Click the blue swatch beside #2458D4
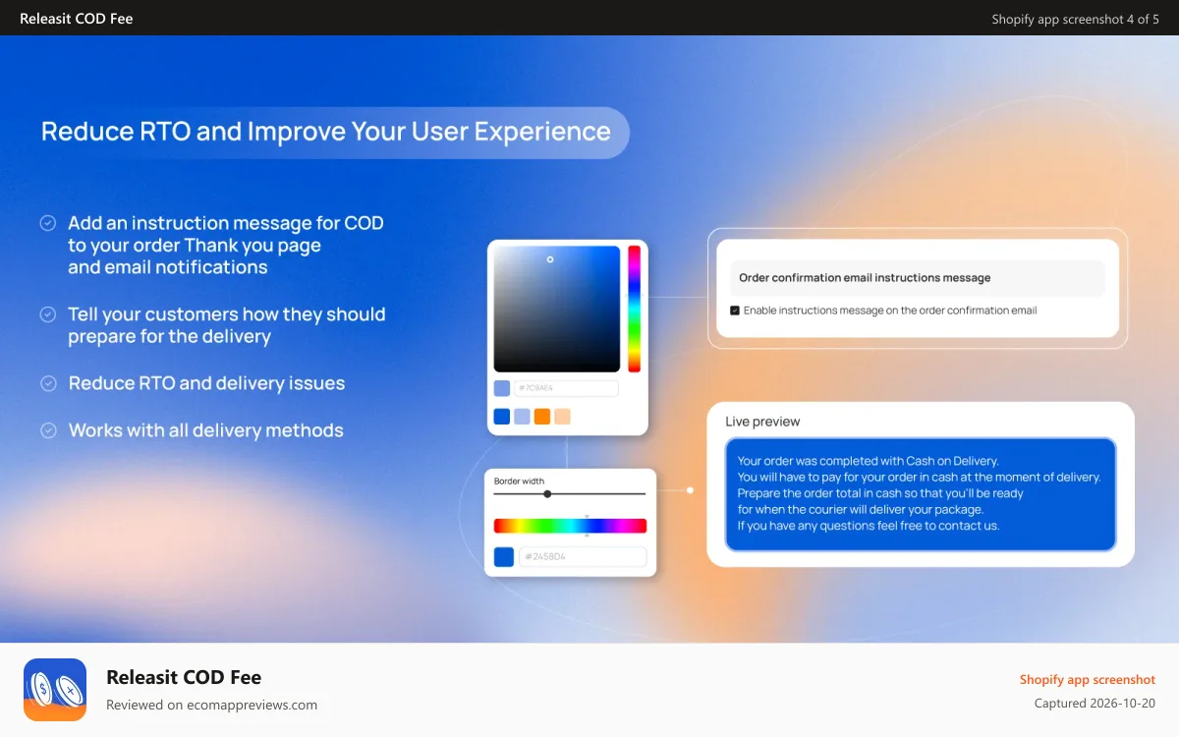Screen dimensions: 1179x737 (504, 557)
